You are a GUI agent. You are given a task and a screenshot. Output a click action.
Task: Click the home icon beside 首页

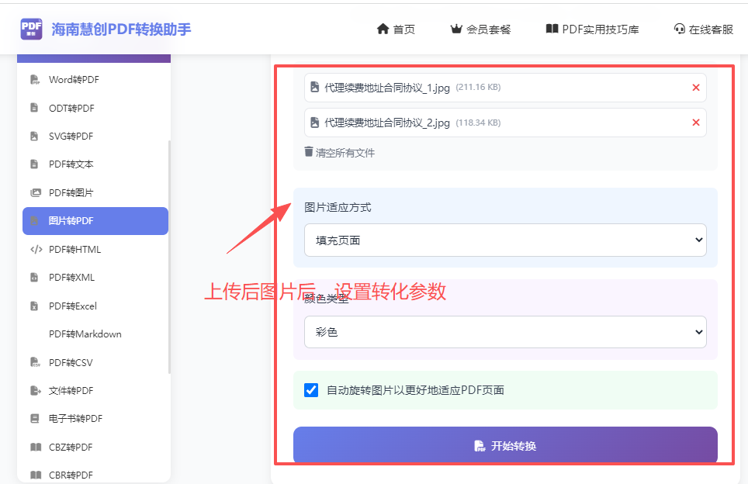point(383,29)
